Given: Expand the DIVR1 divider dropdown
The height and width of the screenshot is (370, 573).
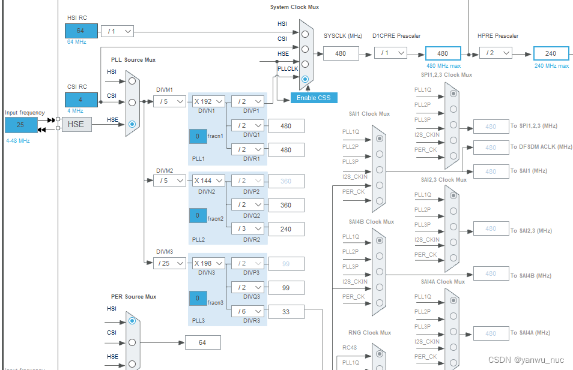Looking at the screenshot, I should [x=248, y=149].
